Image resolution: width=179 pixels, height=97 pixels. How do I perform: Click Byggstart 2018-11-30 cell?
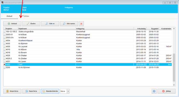[153, 32]
